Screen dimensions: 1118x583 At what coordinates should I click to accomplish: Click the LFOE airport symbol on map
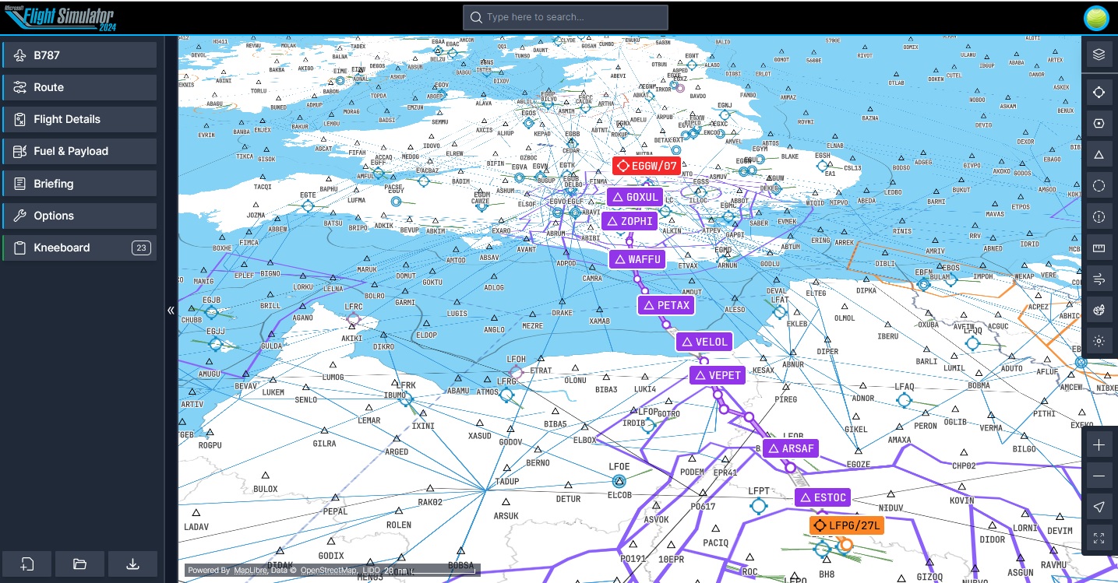619,481
